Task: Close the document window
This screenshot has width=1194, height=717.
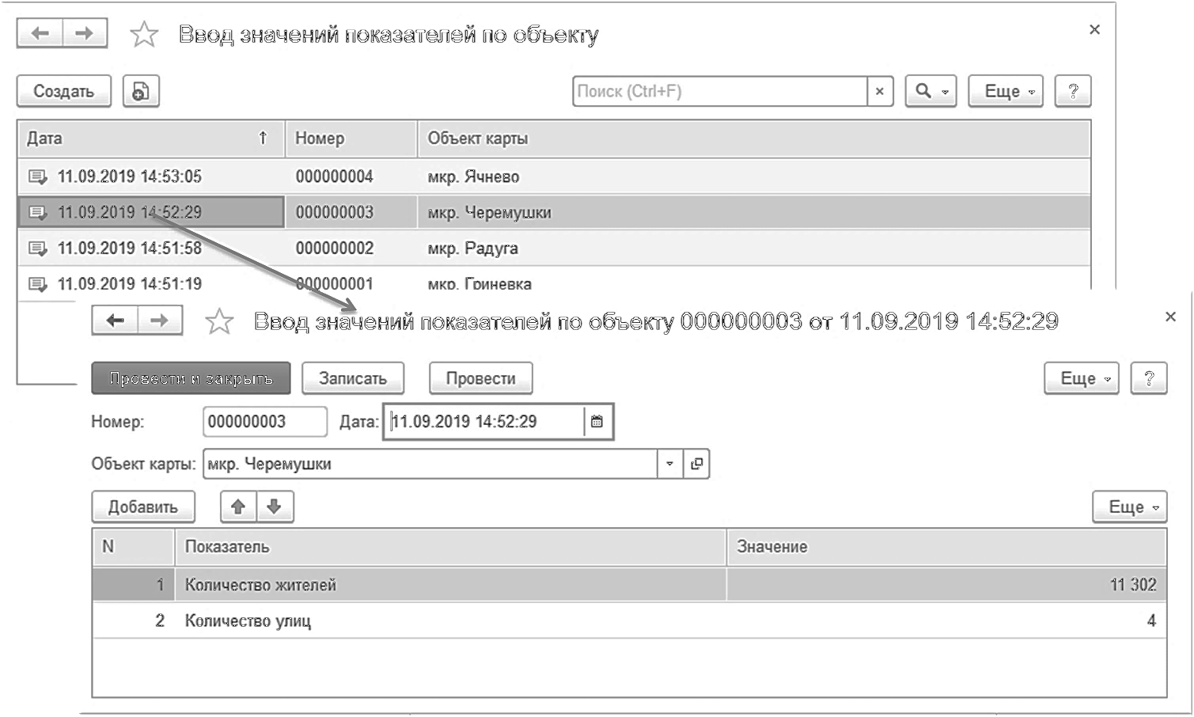Action: click(x=1170, y=317)
